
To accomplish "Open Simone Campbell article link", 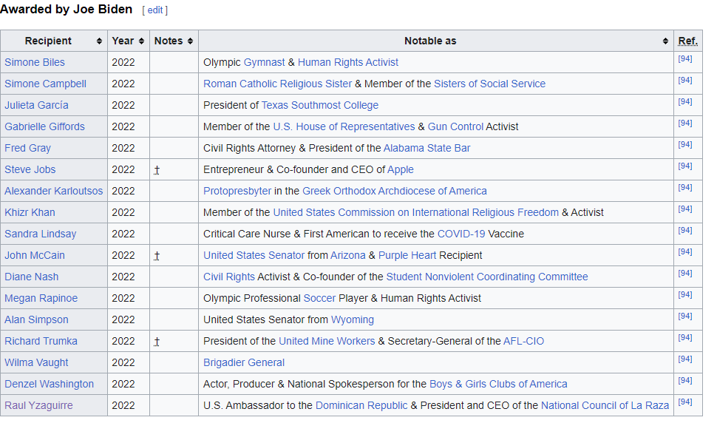I will 45,84.
